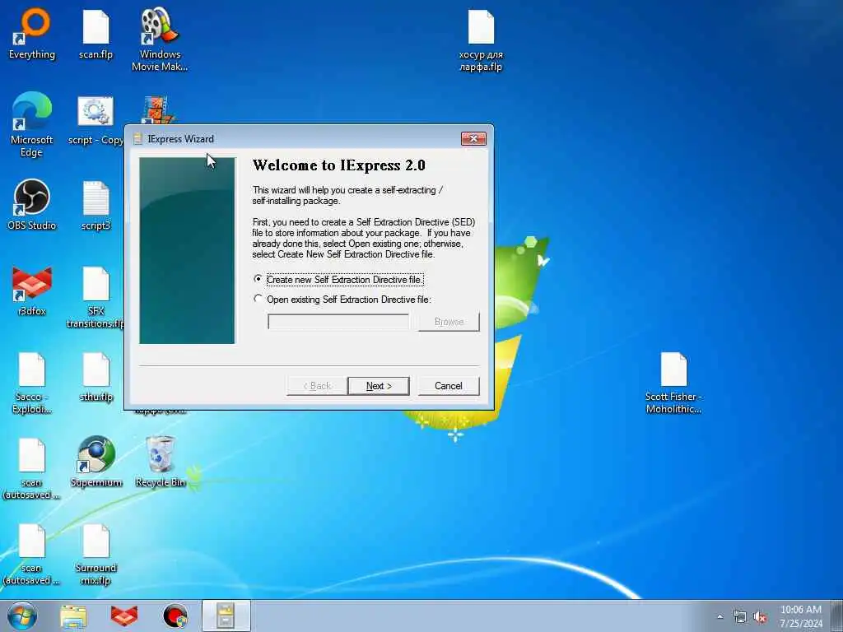The width and height of the screenshot is (843, 632).
Task: Click the taskbar clock and date
Action: [801, 616]
